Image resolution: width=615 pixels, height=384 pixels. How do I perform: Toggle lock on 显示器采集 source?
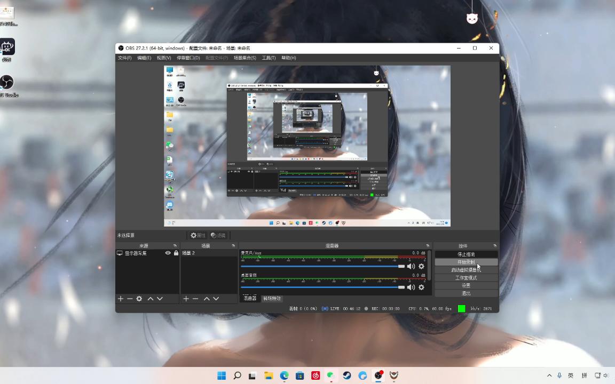176,253
